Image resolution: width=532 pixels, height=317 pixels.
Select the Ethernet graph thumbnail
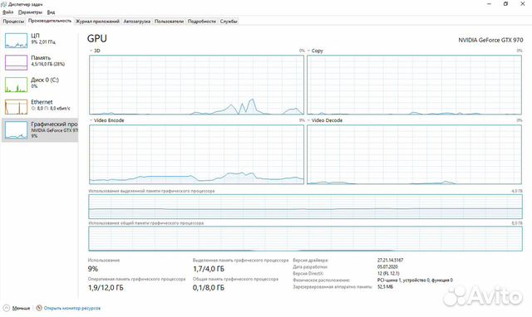(16, 107)
